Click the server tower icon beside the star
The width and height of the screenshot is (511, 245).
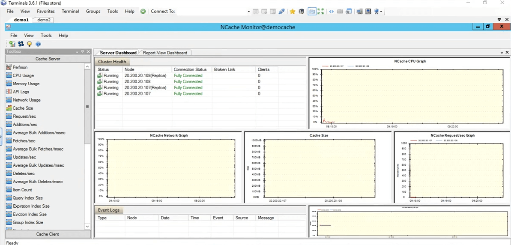[x=302, y=12]
